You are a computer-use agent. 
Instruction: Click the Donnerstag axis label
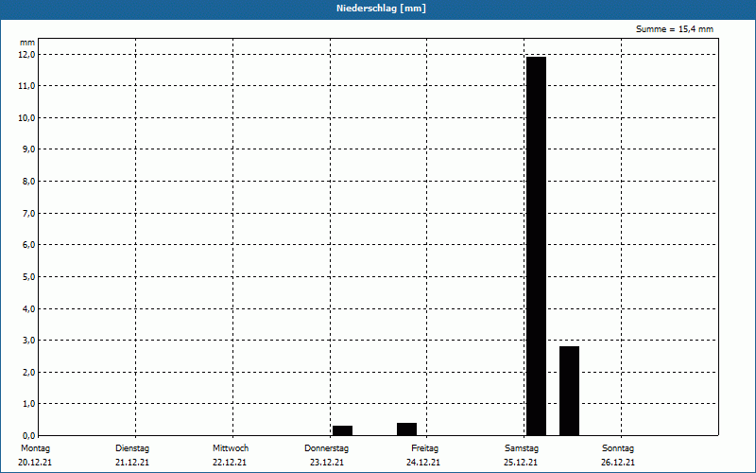coord(326,448)
